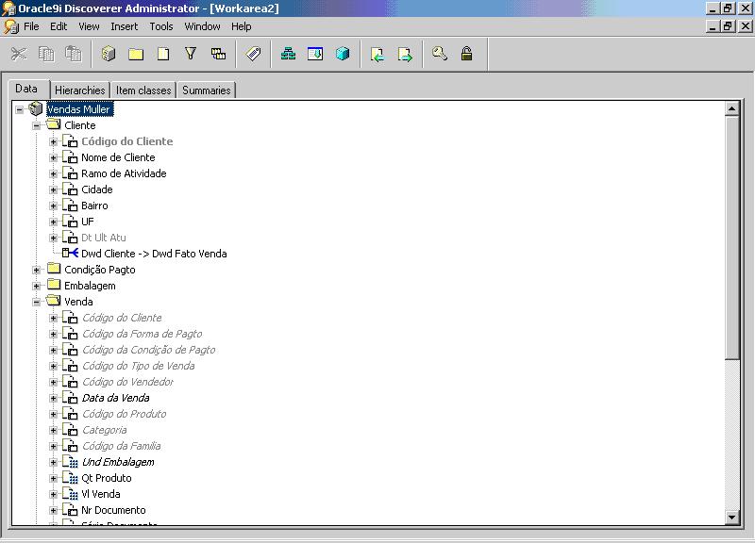
Task: Expand the Condição Pagto folder
Action: (38, 271)
